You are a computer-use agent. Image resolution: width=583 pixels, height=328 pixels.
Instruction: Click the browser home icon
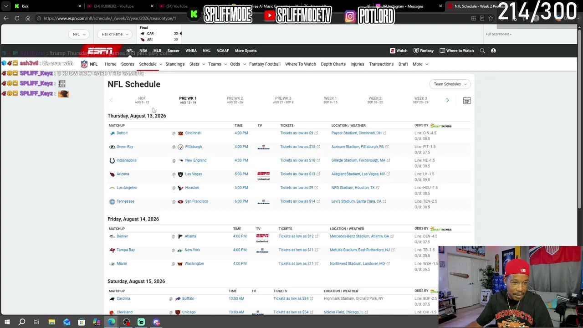28,18
